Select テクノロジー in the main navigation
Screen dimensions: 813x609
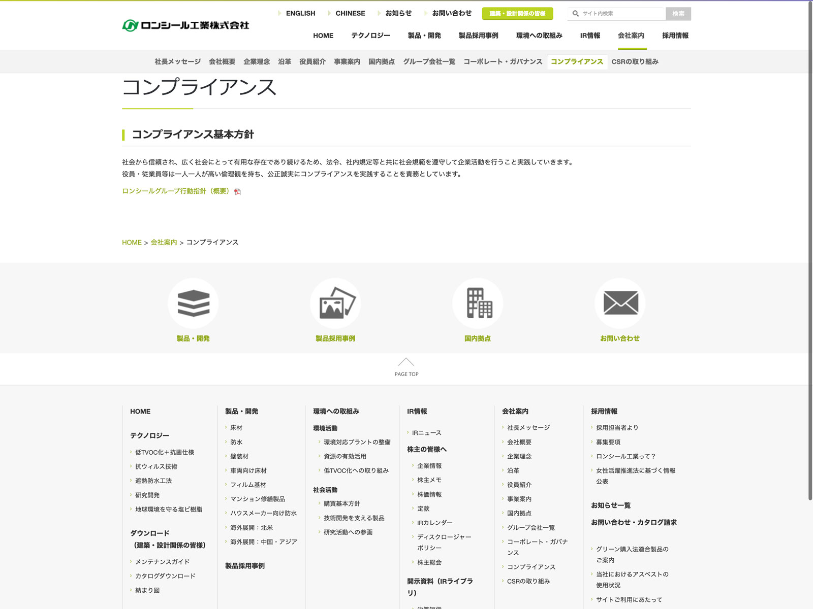click(370, 36)
